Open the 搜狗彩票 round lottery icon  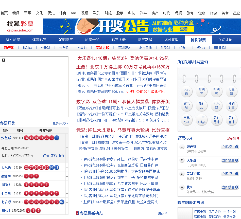[231, 106]
